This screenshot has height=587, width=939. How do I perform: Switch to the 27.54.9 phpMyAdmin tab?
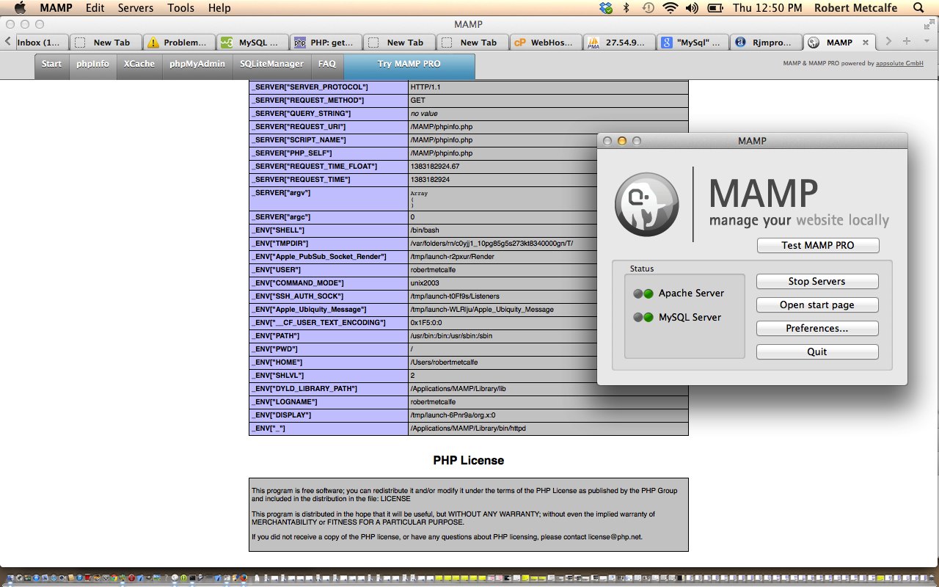pos(619,43)
